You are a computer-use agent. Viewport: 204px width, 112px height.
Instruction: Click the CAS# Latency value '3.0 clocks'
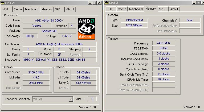164,53
